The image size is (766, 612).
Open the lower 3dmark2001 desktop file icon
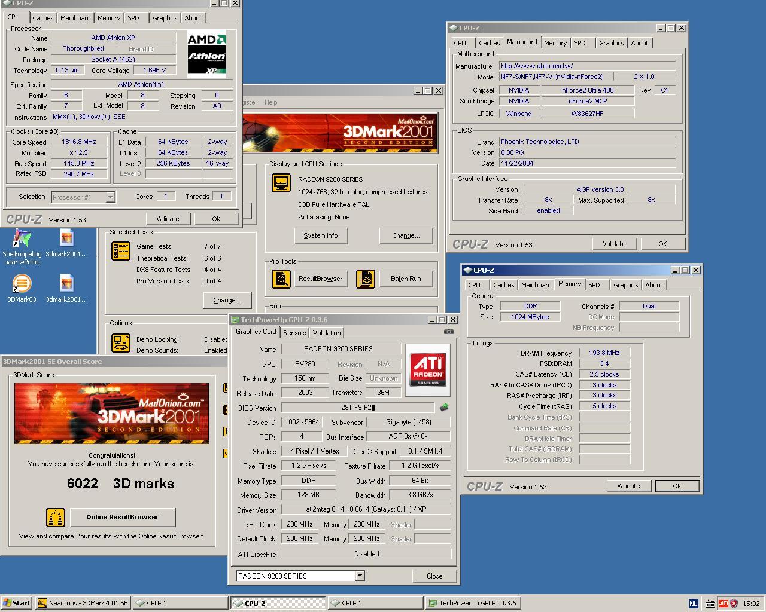tap(66, 289)
